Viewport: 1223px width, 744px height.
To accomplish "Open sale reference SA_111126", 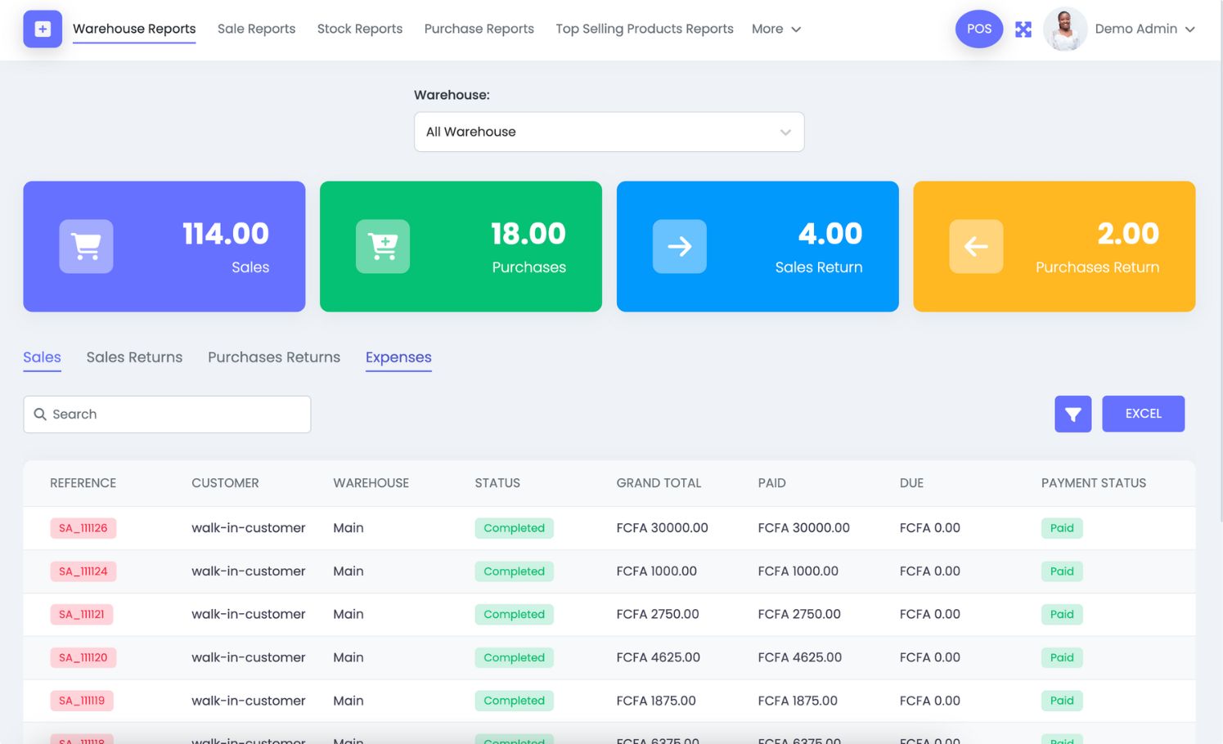I will 83,528.
